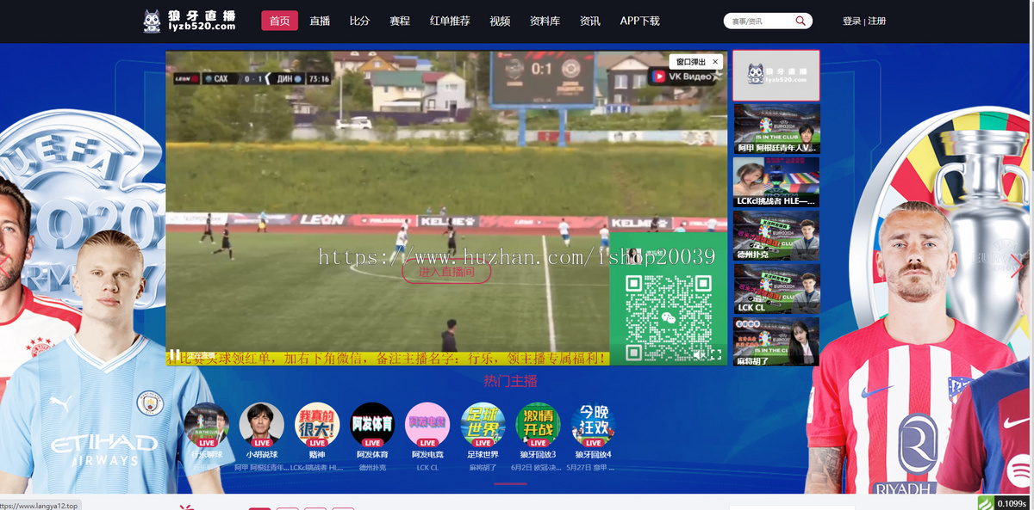Click the previous banner arrow
Image resolution: width=1034 pixels, height=510 pixels.
(x=5, y=265)
